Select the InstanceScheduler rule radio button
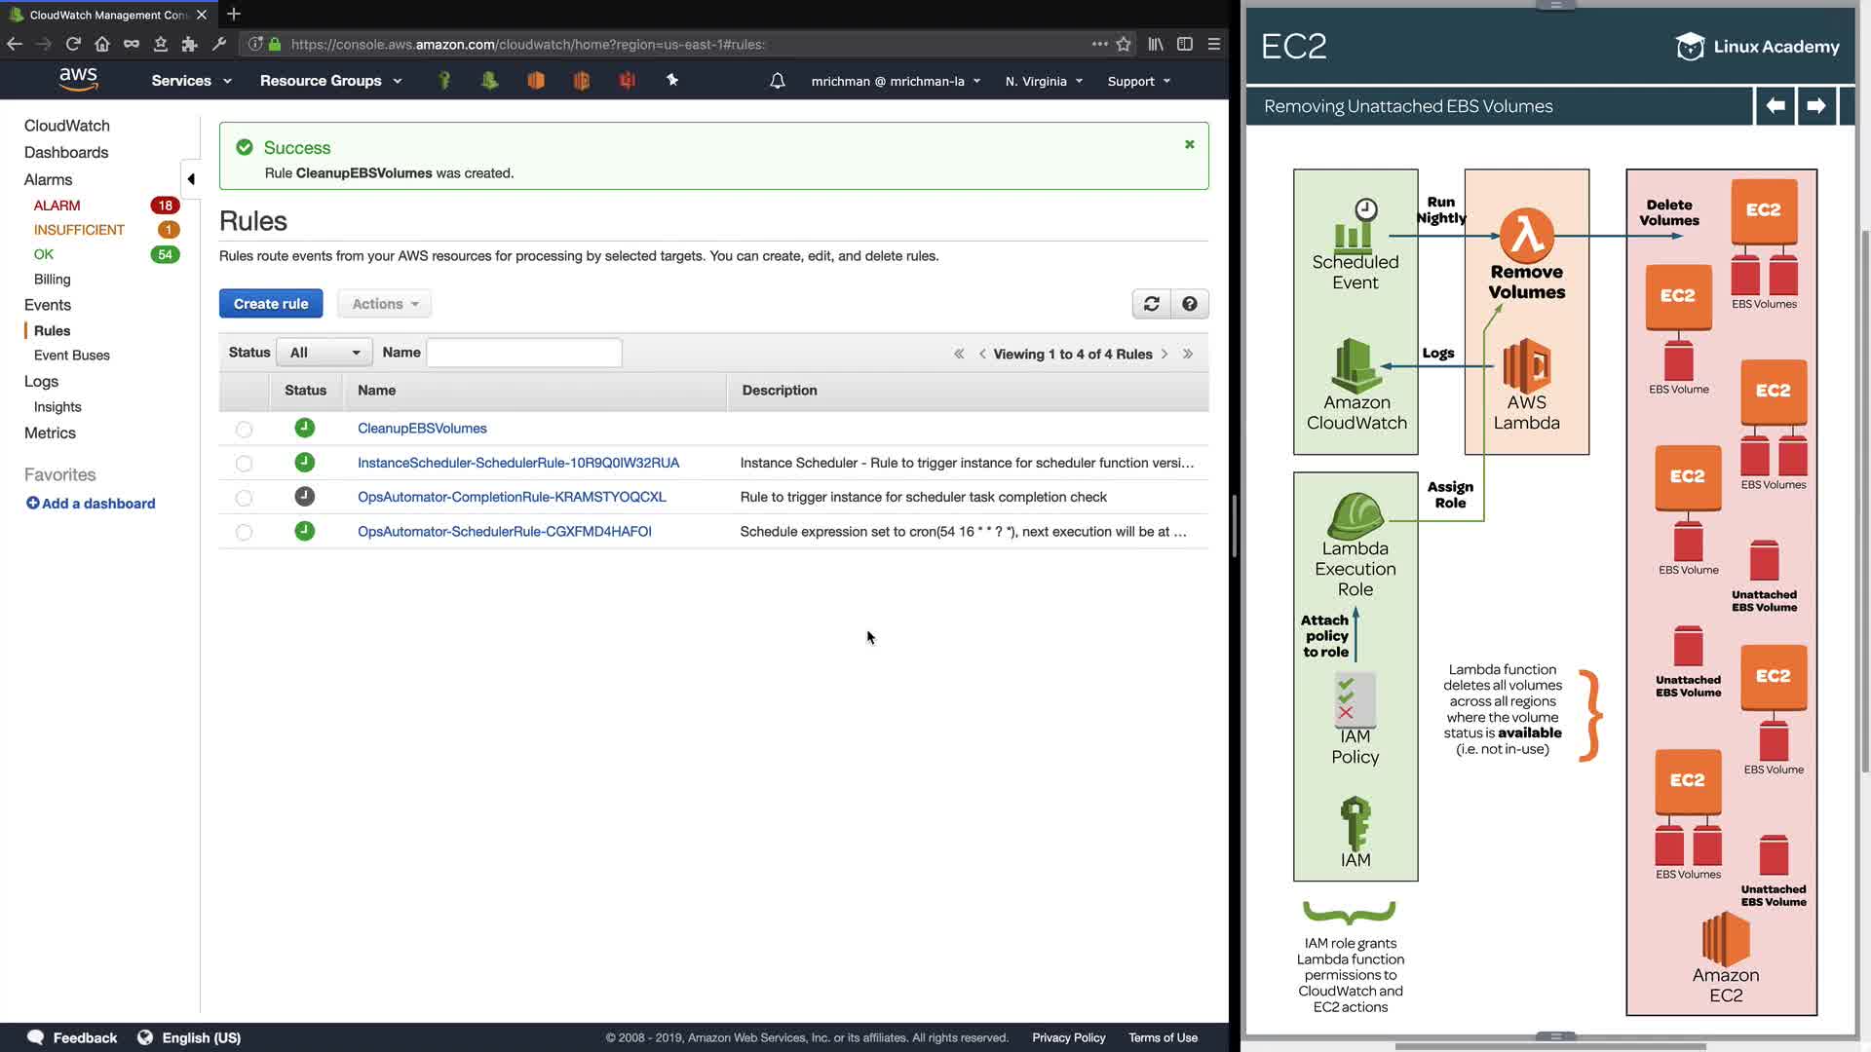Viewport: 1871px width, 1052px height. 244,464
